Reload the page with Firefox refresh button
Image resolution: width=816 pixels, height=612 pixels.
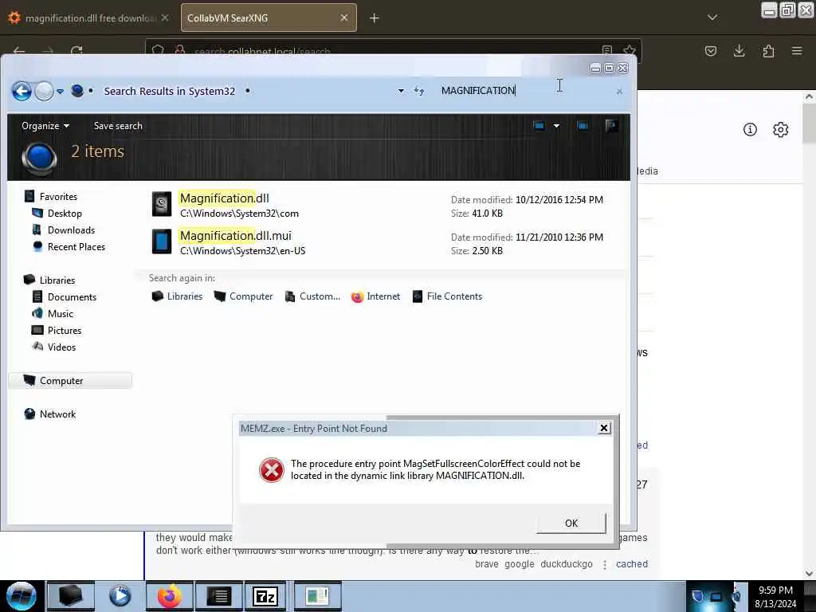point(76,51)
